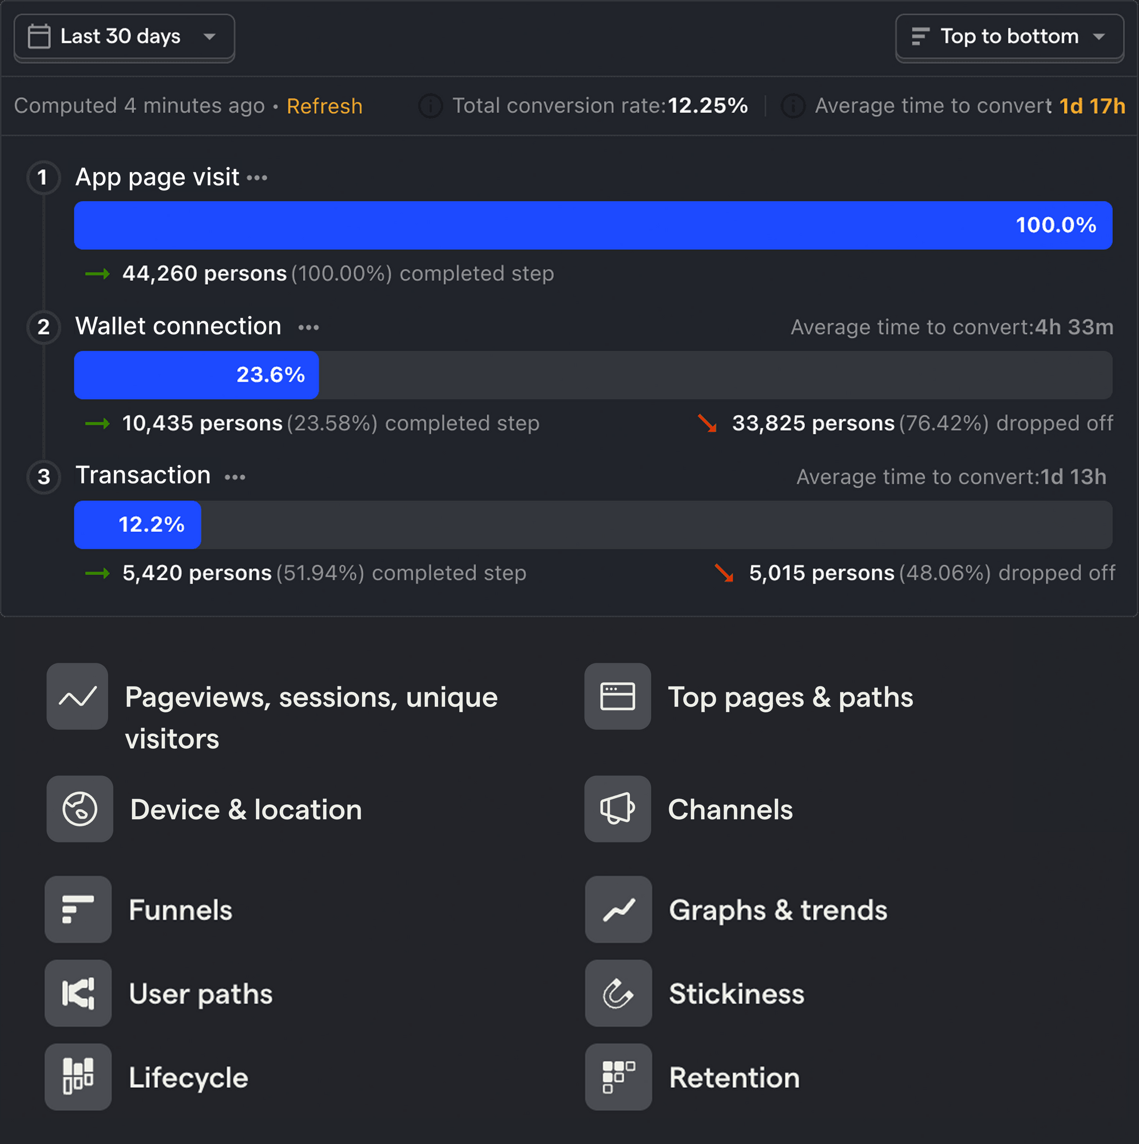Image resolution: width=1139 pixels, height=1144 pixels.
Task: Select the Funnels icon
Action: [78, 909]
